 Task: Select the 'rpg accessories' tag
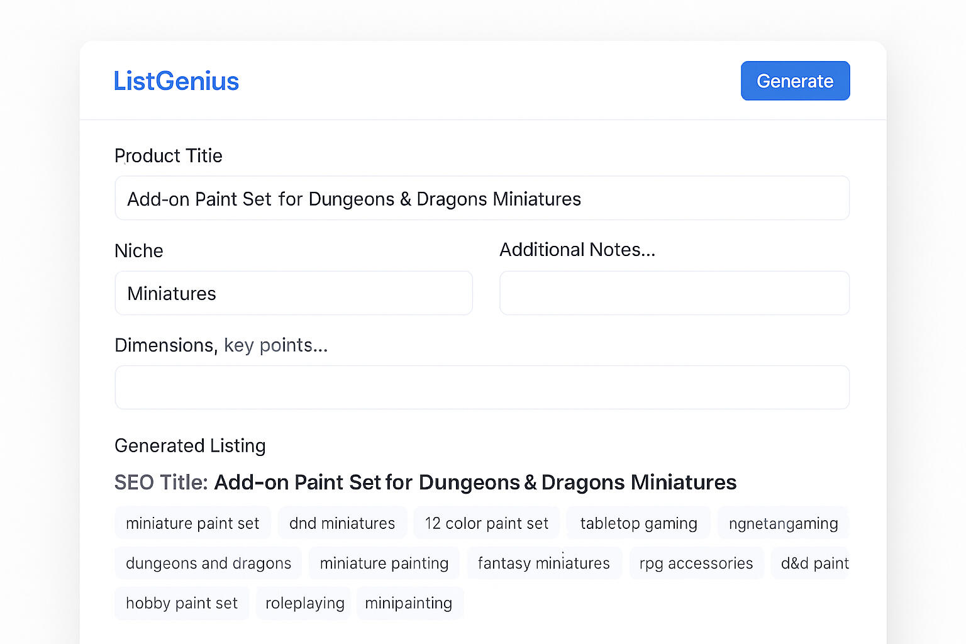click(x=696, y=563)
